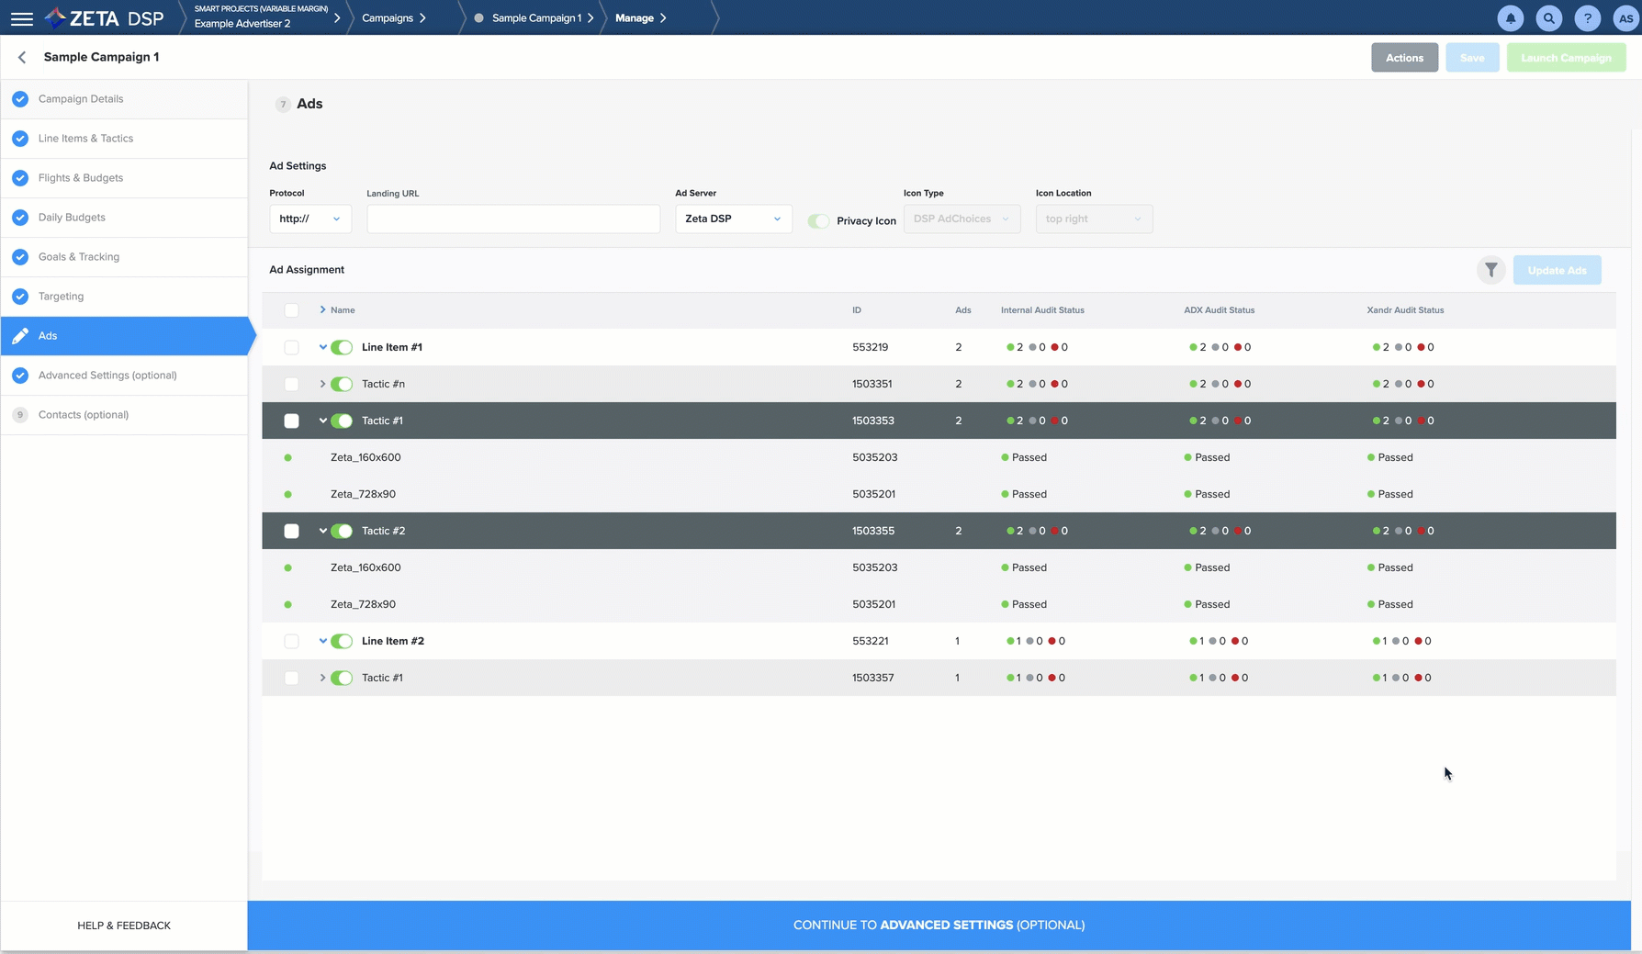The width and height of the screenshot is (1642, 954).
Task: Go to Targeting step in sidebar
Action: tap(61, 297)
